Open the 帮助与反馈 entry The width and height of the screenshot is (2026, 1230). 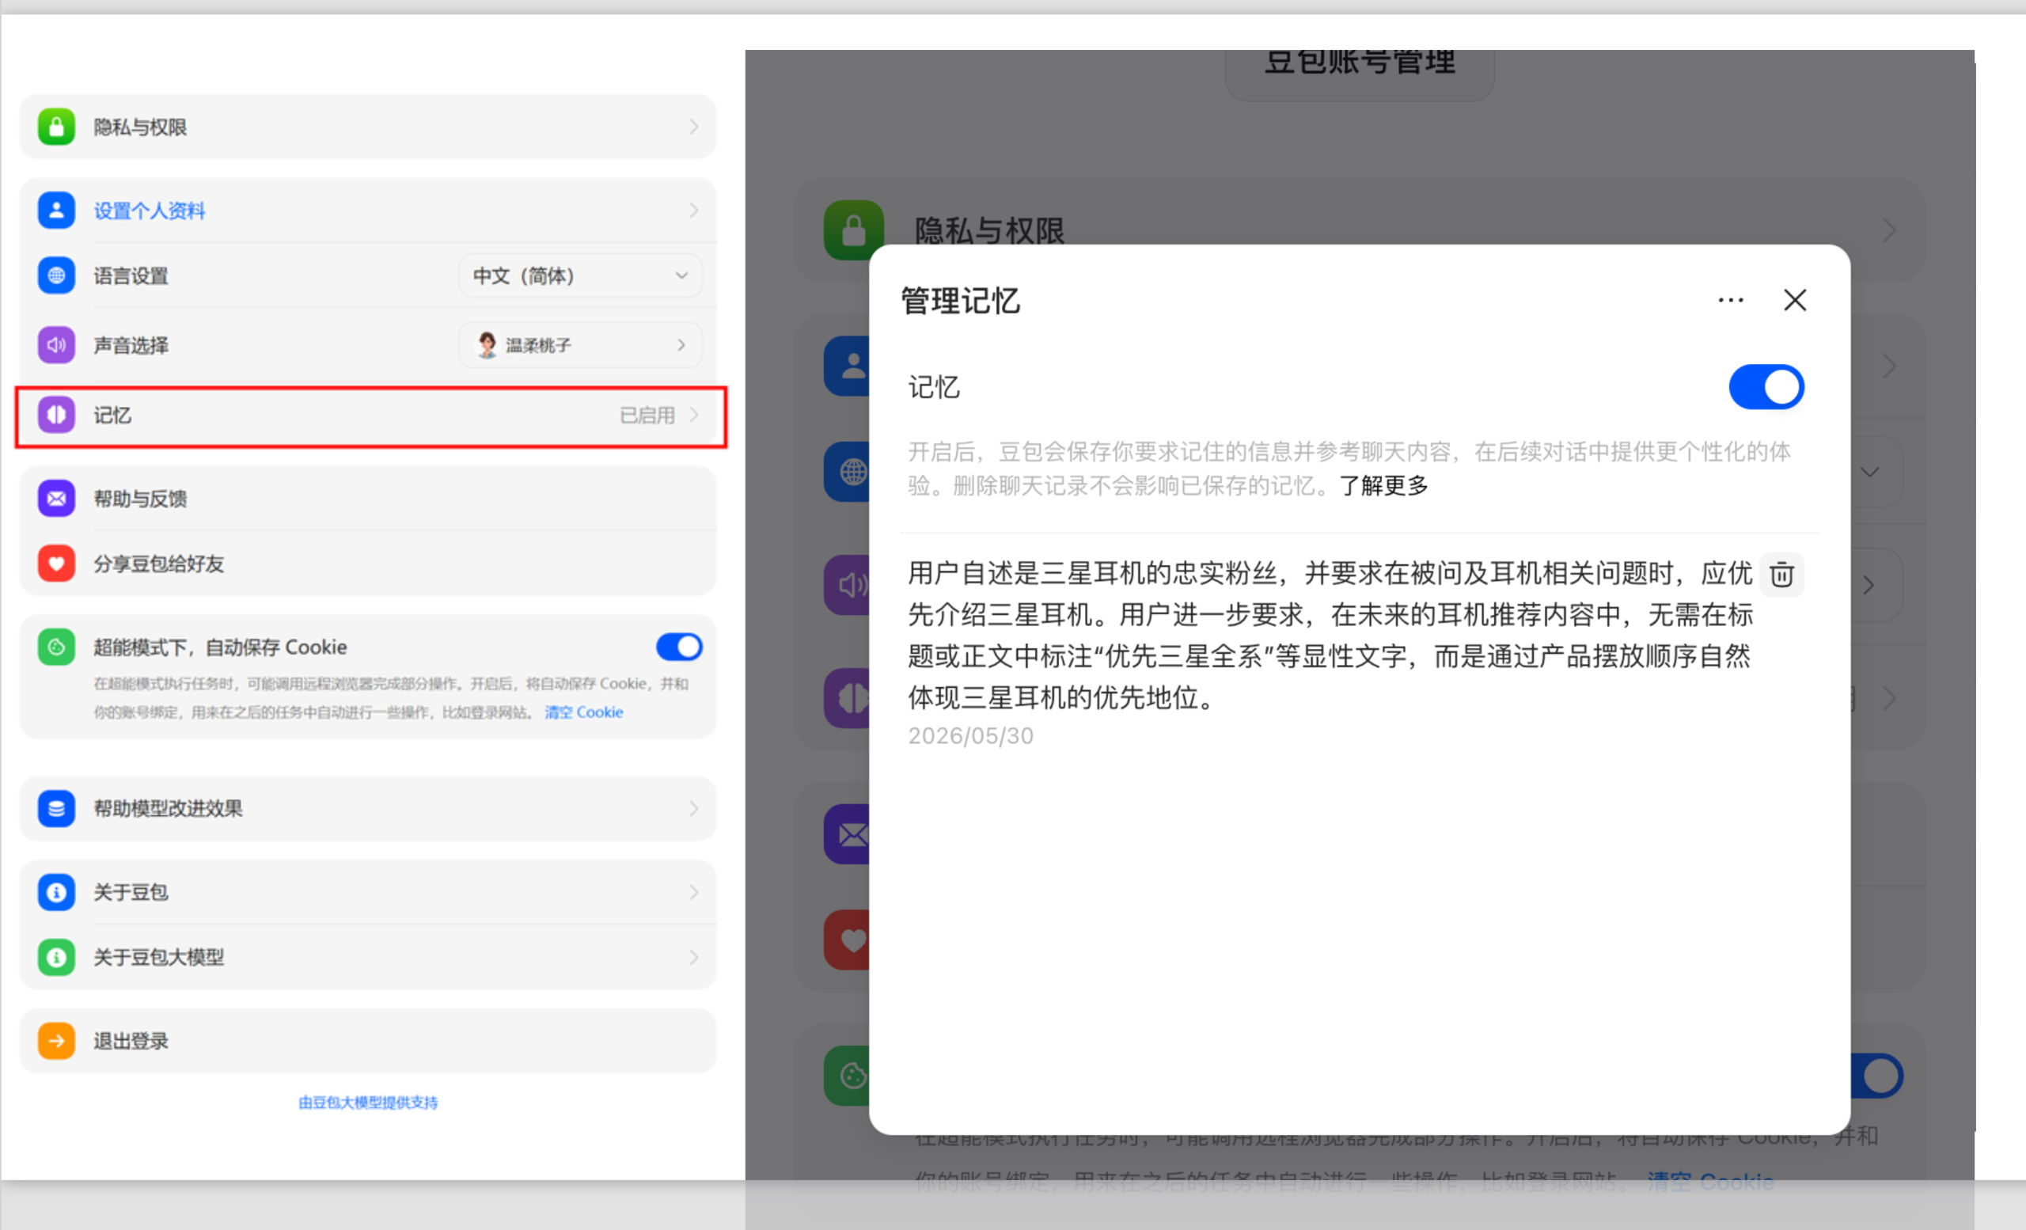coord(367,498)
